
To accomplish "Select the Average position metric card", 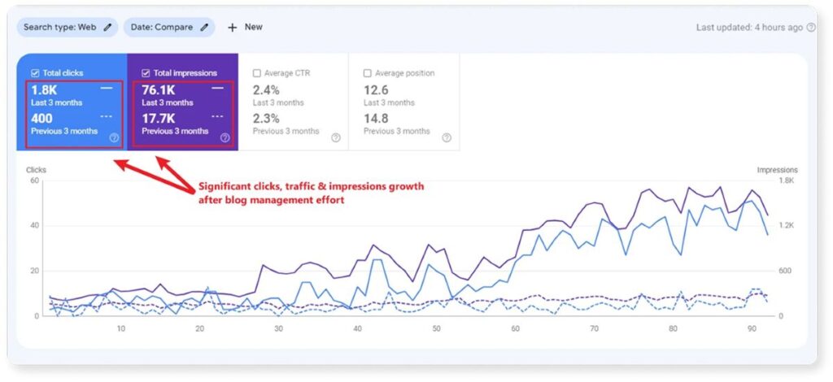I will [x=403, y=102].
